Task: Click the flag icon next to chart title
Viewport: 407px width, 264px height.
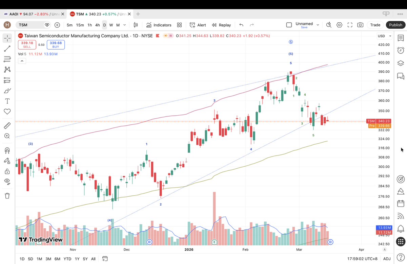Action: tap(158, 36)
